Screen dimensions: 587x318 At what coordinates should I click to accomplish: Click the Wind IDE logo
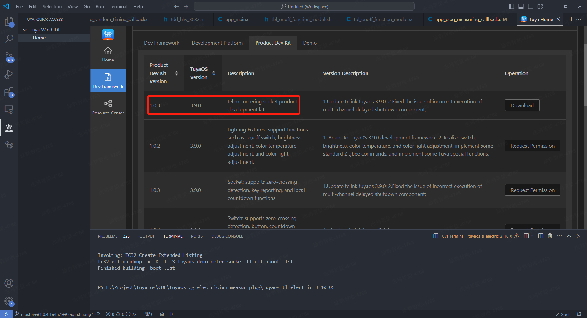[108, 35]
